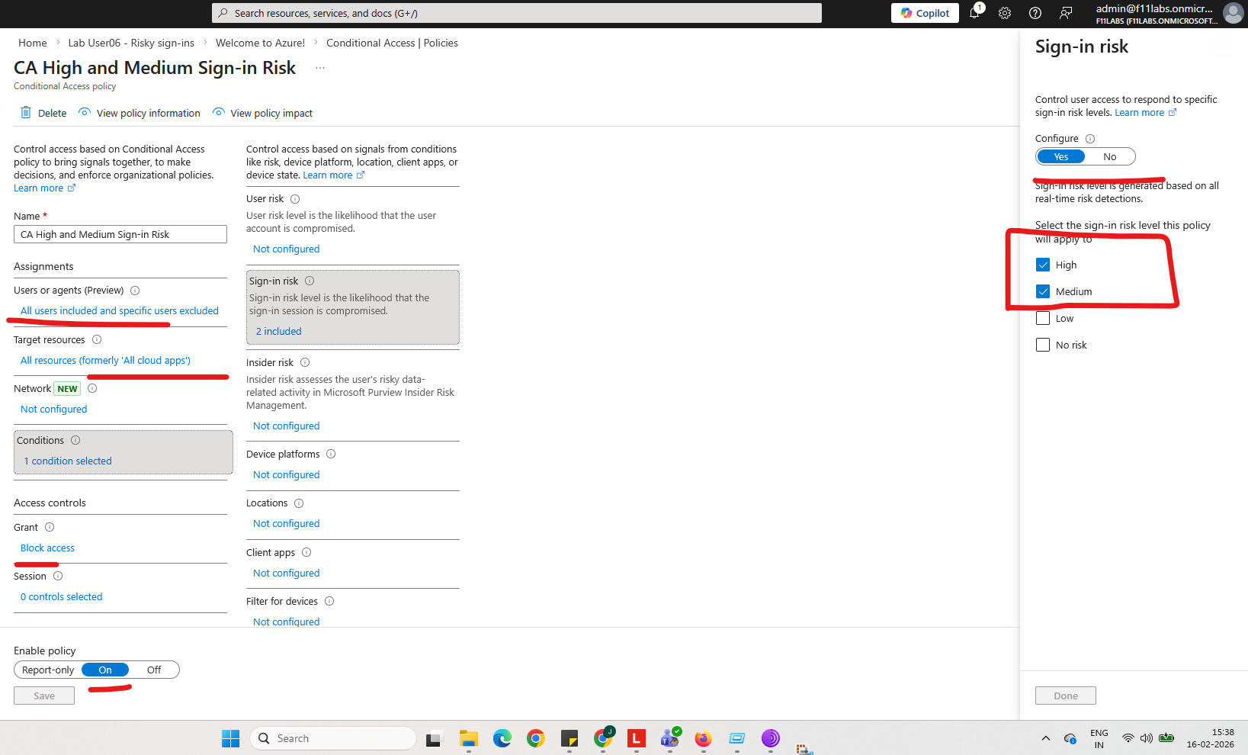This screenshot has width=1248, height=755.
Task: Open portal settings gear icon
Action: coord(1005,13)
